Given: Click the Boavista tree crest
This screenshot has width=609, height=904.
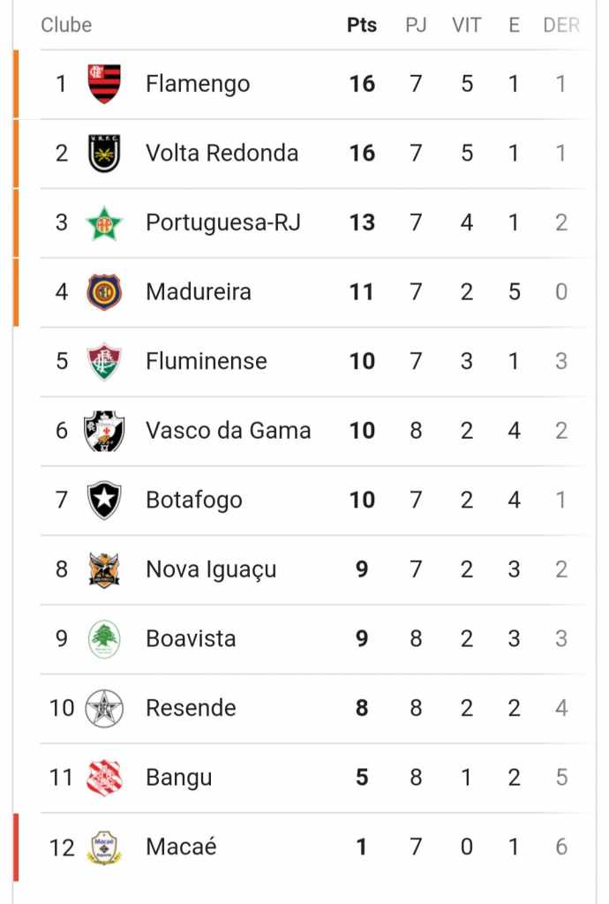Looking at the screenshot, I should pos(104,639).
